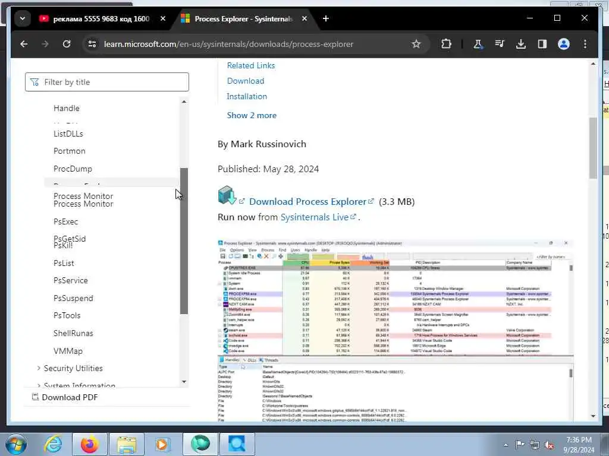Click the address bar URL

(228, 44)
